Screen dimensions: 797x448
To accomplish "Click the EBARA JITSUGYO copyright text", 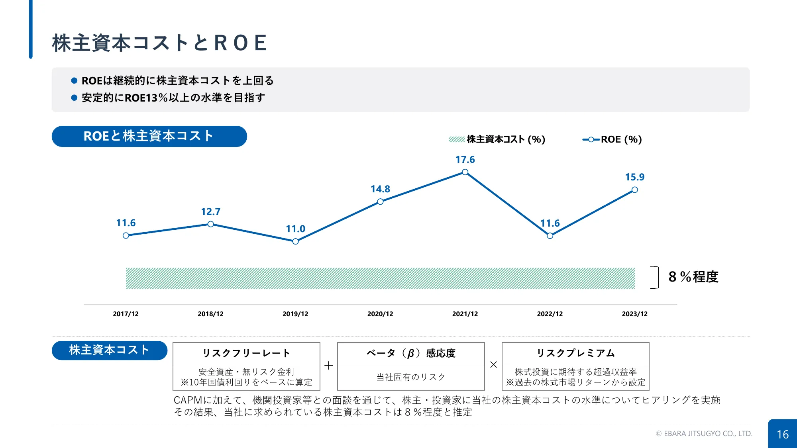I will tap(704, 434).
